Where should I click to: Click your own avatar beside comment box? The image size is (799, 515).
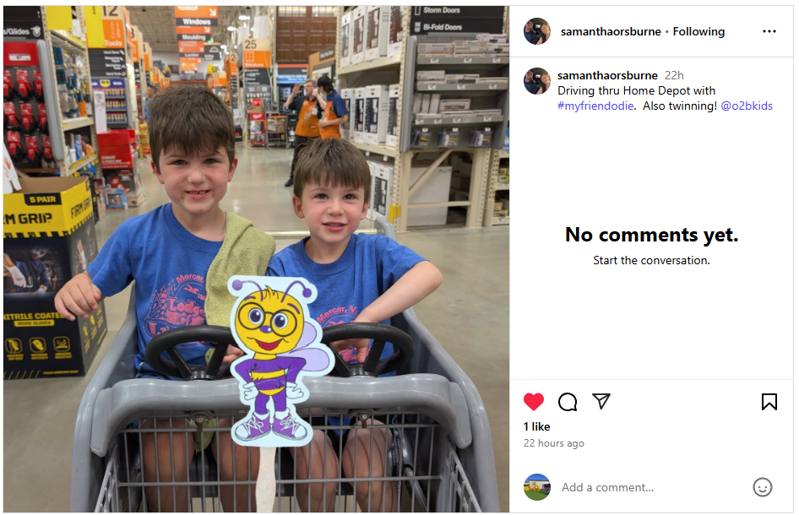[x=537, y=487]
